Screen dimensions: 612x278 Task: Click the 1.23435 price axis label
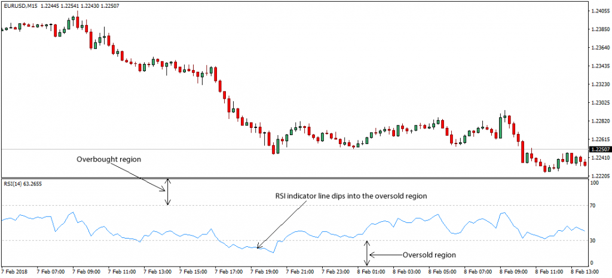click(x=600, y=66)
